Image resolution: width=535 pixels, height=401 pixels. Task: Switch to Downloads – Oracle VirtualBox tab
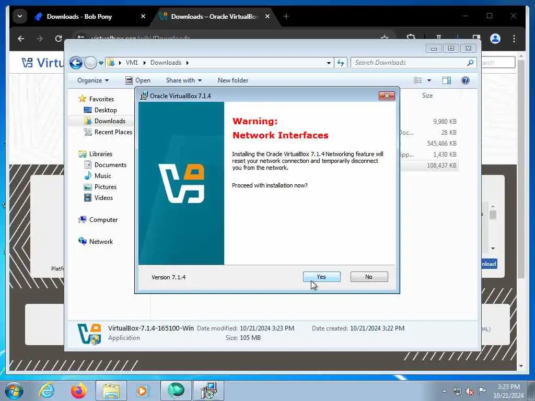[x=214, y=16]
